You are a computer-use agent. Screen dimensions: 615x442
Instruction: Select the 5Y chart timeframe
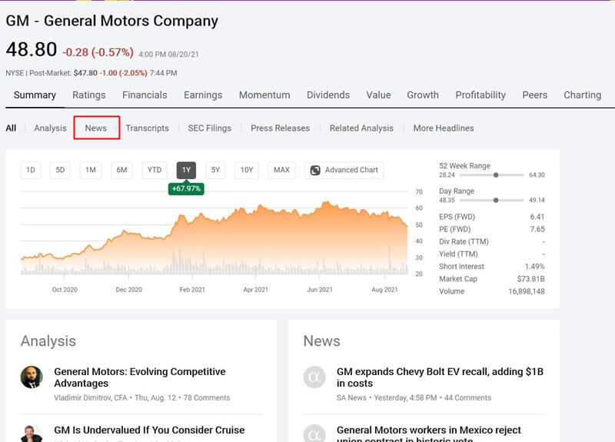pos(215,170)
